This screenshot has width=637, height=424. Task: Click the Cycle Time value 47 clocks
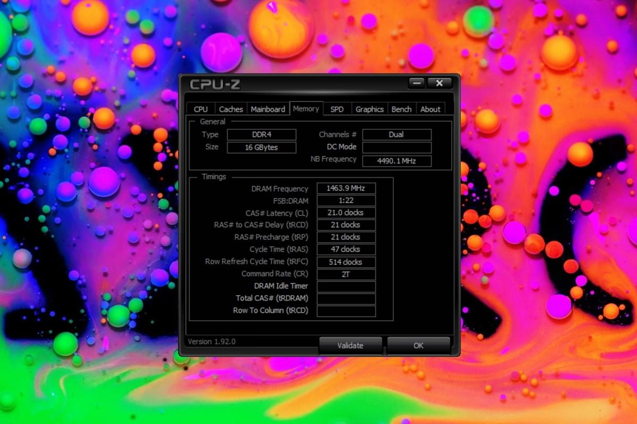(x=346, y=249)
